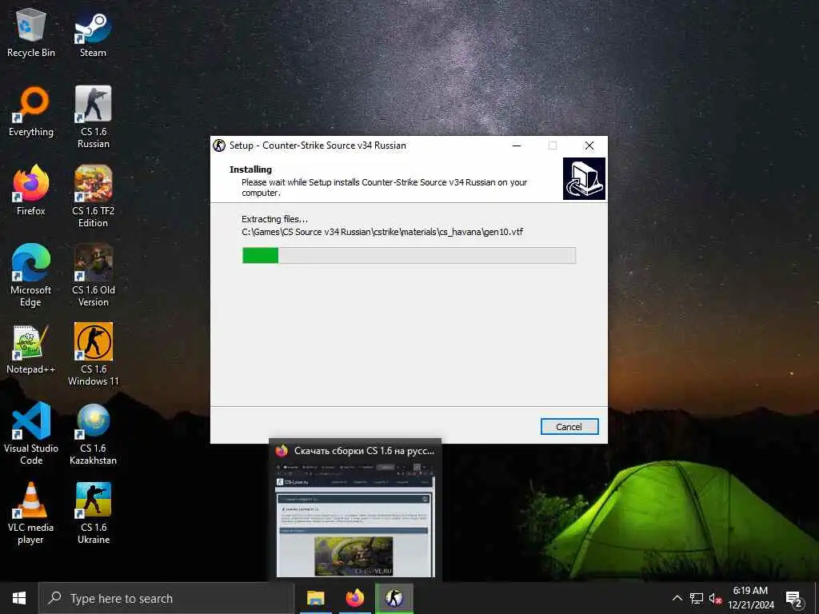Click the gen10.vtf extraction file path
Viewport: 819px width, 614px height.
point(382,232)
